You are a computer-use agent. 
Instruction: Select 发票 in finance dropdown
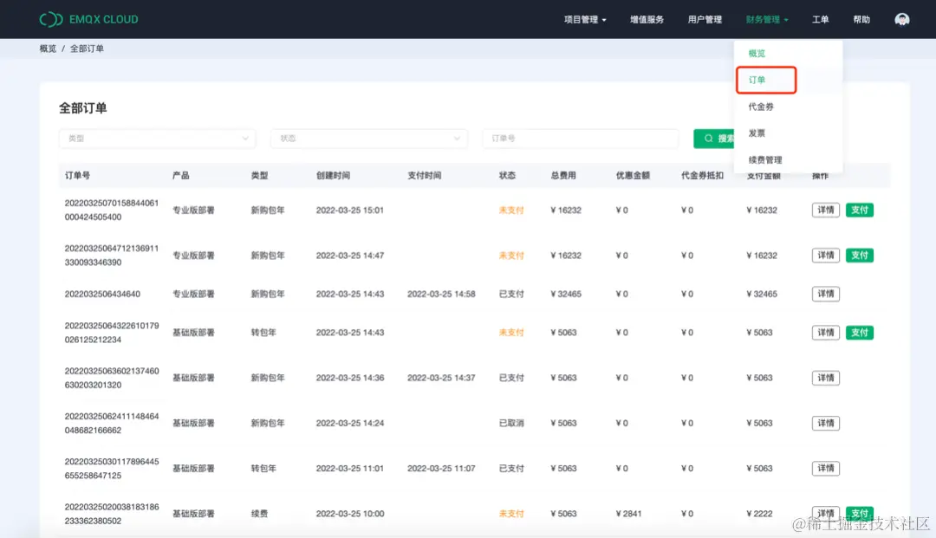(757, 133)
